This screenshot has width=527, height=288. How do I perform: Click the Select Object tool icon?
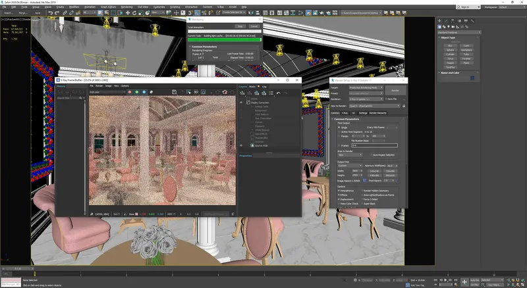(x=100, y=12)
